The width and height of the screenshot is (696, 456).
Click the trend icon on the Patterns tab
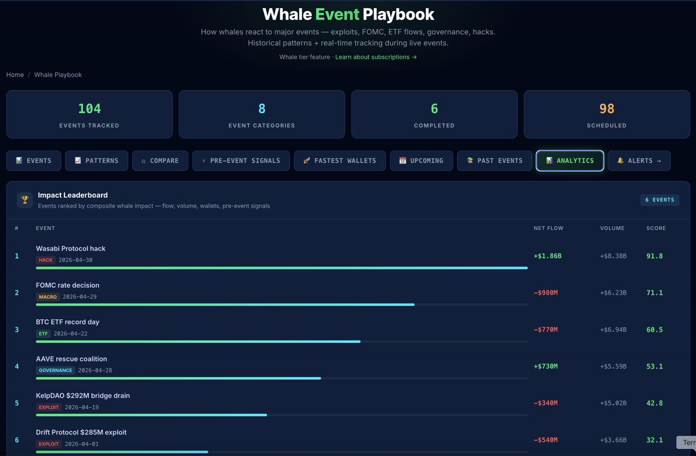pyautogui.click(x=78, y=161)
